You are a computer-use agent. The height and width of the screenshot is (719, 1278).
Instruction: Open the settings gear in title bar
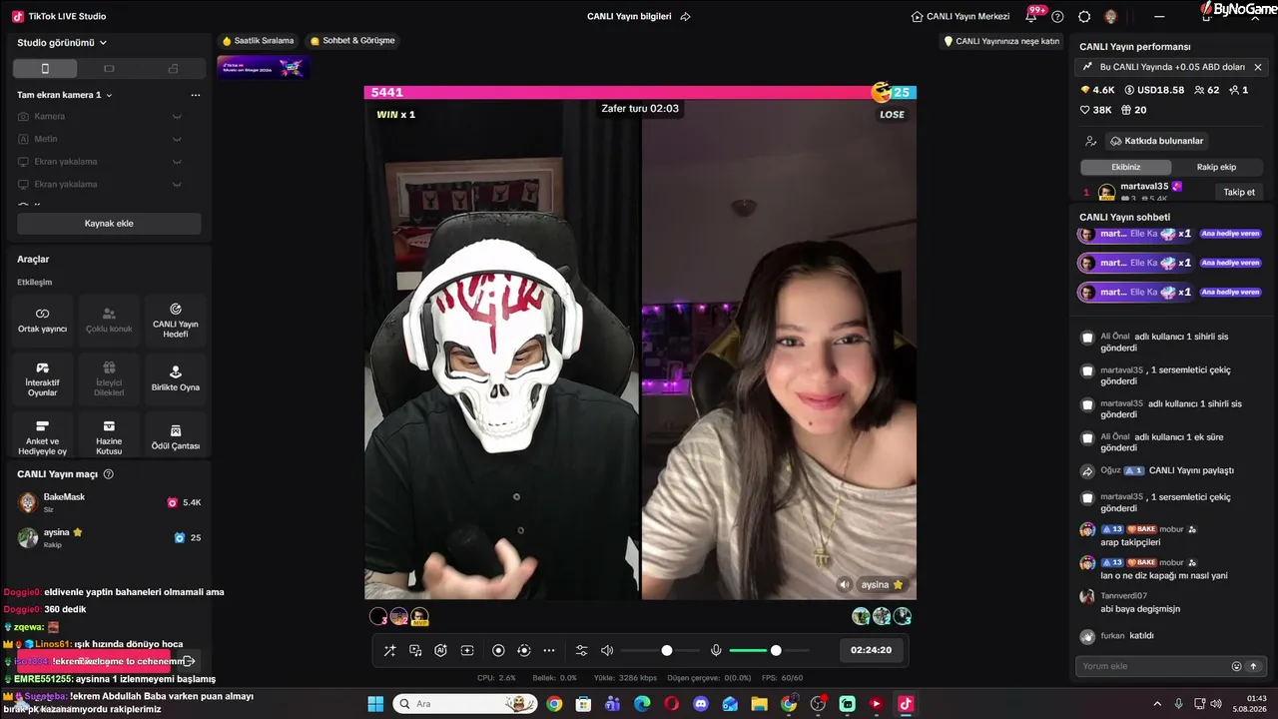click(x=1084, y=16)
